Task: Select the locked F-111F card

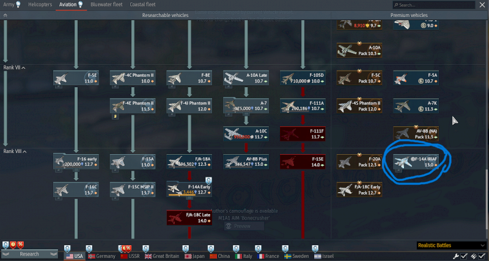Action: [303, 134]
